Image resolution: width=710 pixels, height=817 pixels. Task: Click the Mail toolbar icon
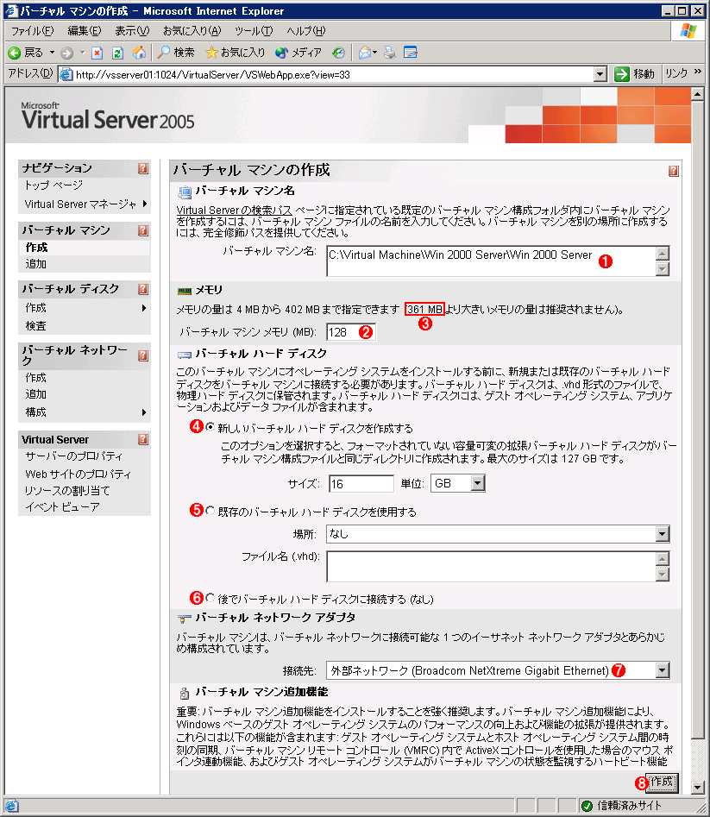click(365, 53)
